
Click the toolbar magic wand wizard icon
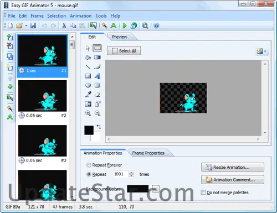tap(105, 25)
